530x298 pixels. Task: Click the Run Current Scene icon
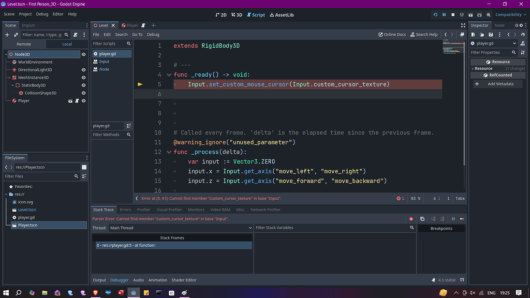[470, 14]
